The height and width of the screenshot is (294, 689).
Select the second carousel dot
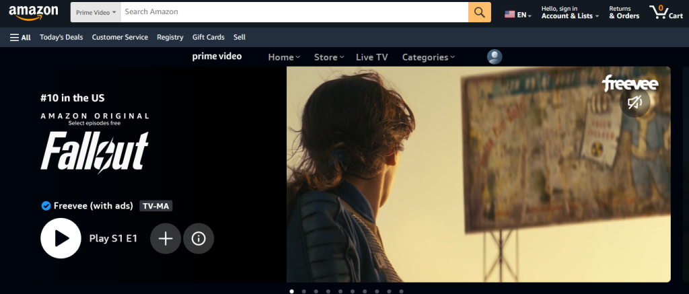[304, 291]
